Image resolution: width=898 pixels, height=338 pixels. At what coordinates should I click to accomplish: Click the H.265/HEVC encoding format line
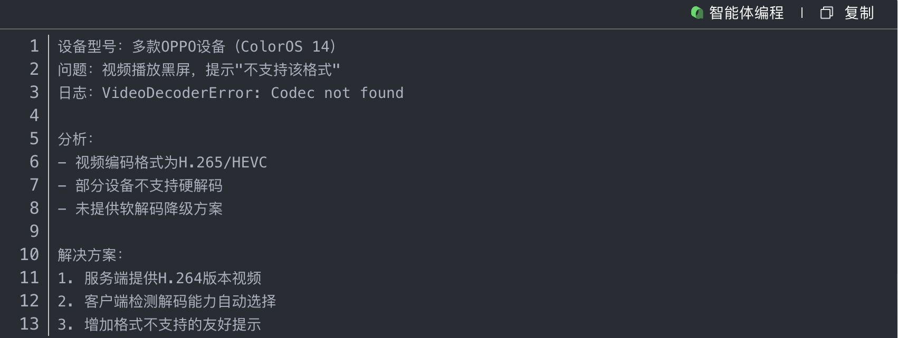(171, 162)
